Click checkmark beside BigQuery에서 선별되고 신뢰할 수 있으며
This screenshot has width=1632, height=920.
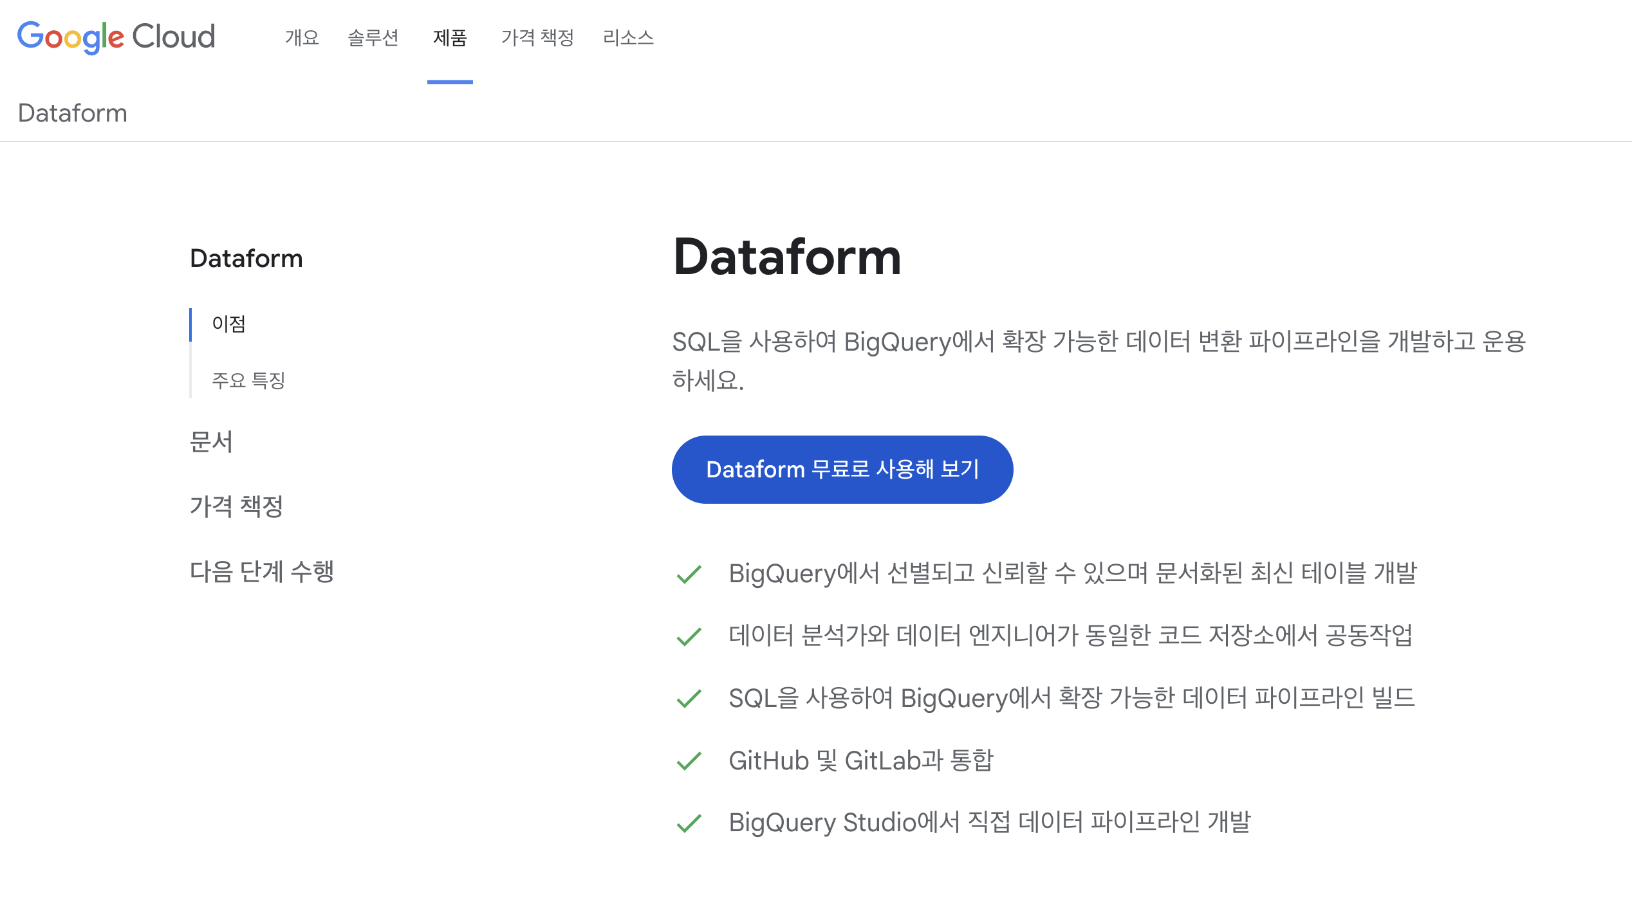pos(689,574)
